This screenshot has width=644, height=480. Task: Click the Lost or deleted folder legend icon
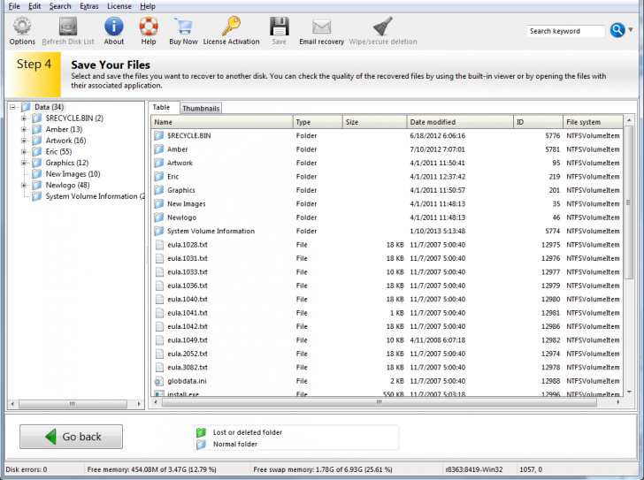[x=202, y=432]
